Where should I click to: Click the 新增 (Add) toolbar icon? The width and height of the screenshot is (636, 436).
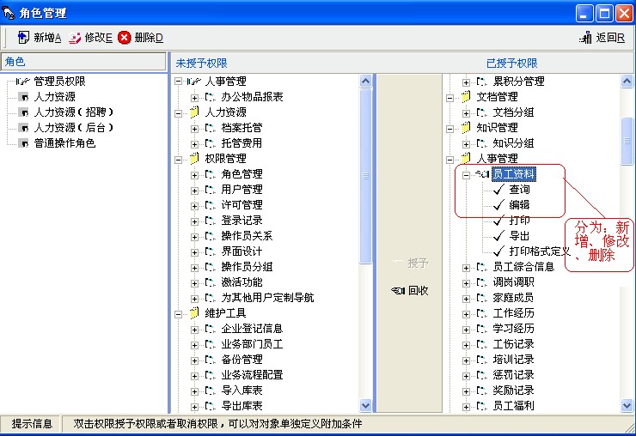tap(22, 38)
